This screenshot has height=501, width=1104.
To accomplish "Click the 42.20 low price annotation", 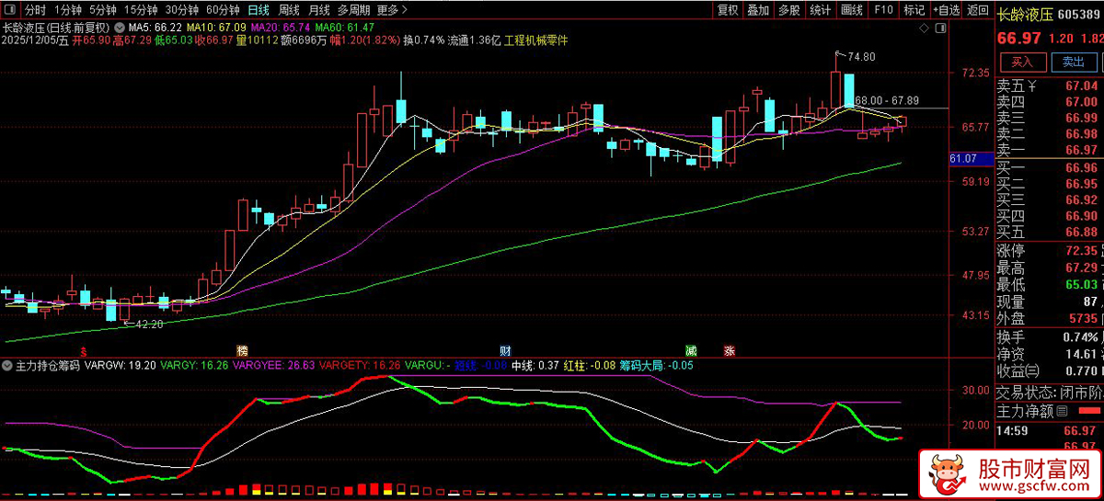I will (149, 324).
